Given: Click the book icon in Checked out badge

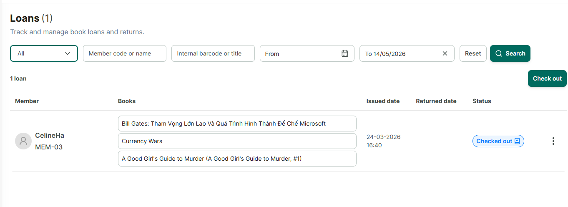Looking at the screenshot, I should pos(517,141).
